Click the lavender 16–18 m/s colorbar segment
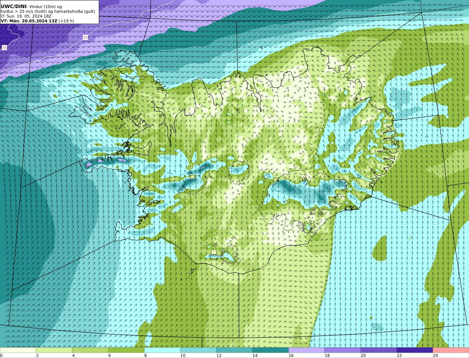The width and height of the screenshot is (469, 358). pos(307,350)
